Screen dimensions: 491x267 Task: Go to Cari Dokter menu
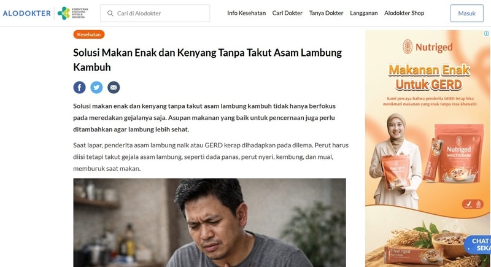(x=287, y=13)
